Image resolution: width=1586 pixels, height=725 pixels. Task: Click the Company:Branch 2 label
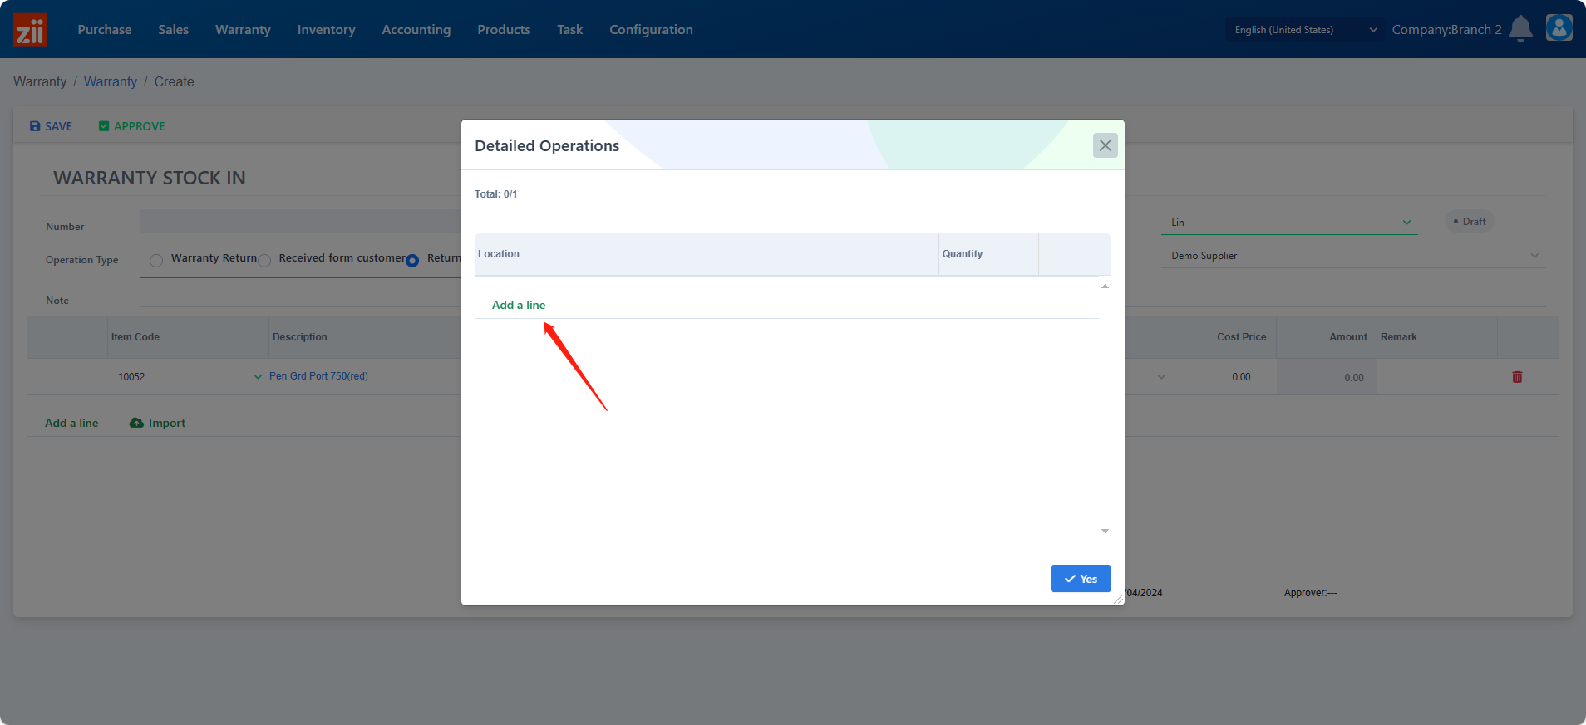coord(1447,29)
